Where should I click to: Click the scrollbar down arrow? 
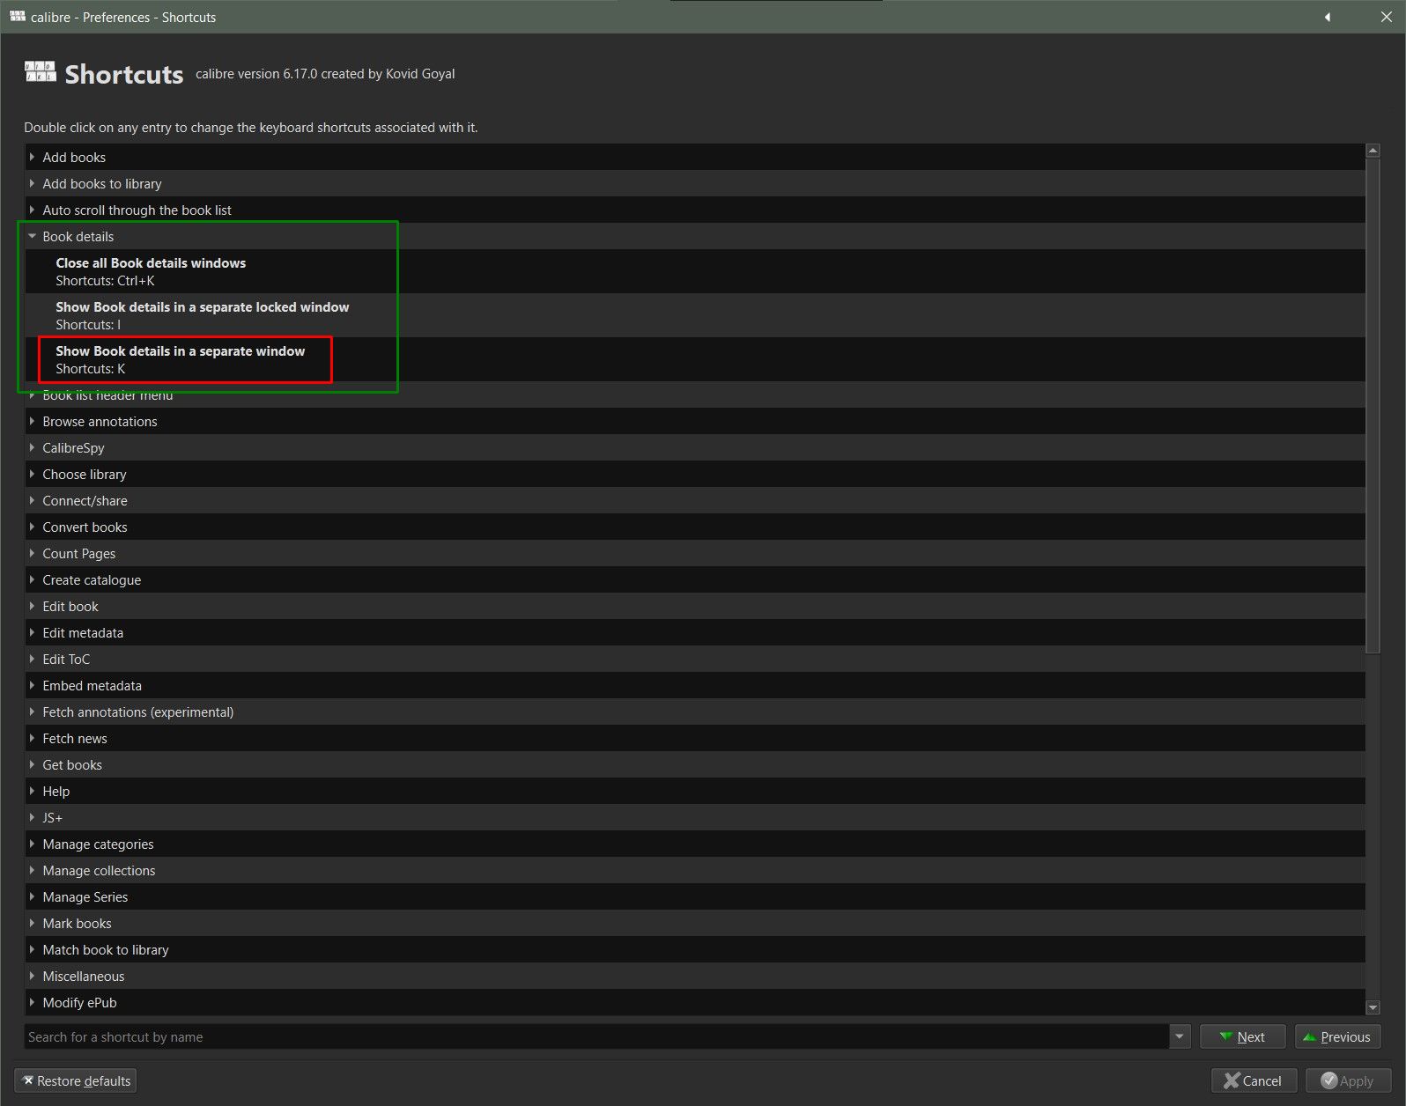[1373, 1007]
